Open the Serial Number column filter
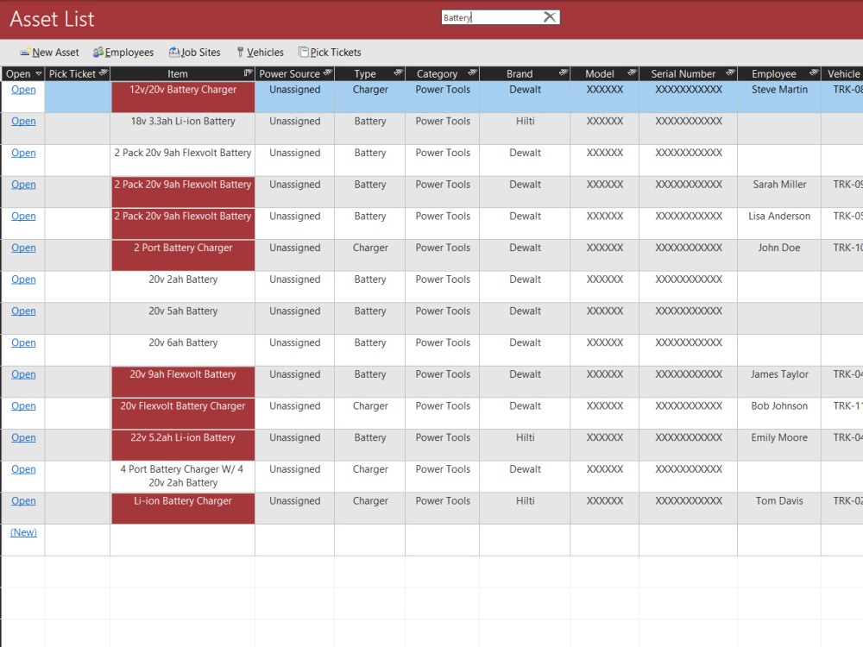This screenshot has width=863, height=647. point(731,72)
